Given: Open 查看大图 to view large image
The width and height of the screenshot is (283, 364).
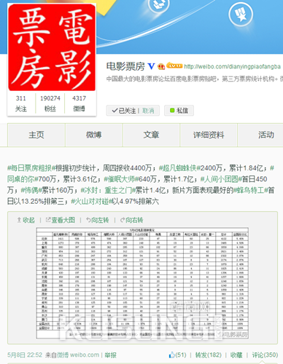Looking at the screenshot, I should click(61, 220).
